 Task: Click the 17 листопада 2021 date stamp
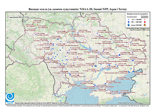coord(18,17)
